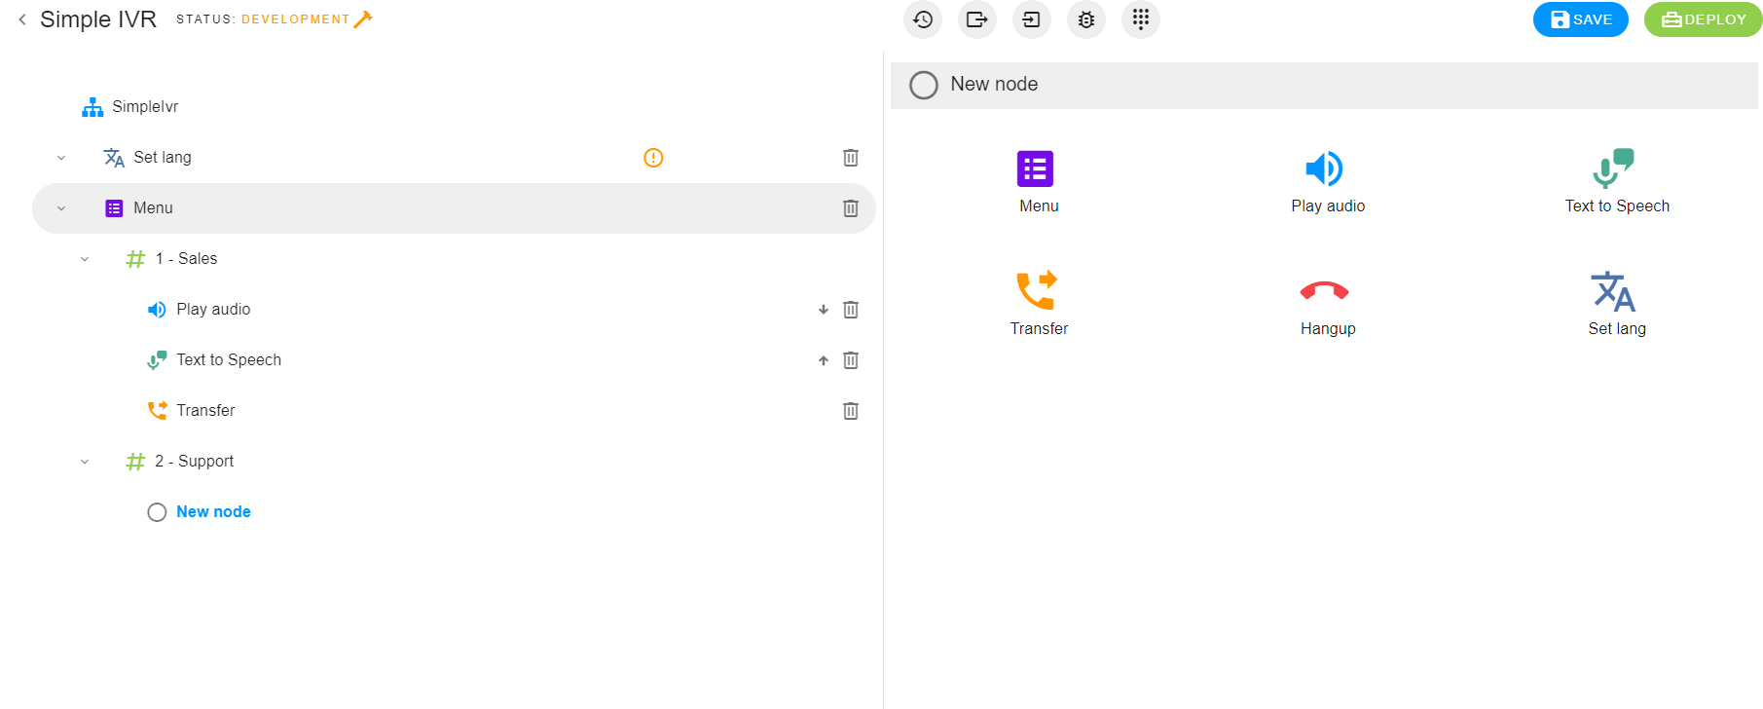1763x709 pixels.
Task: Add a Hangup node
Action: point(1327,304)
